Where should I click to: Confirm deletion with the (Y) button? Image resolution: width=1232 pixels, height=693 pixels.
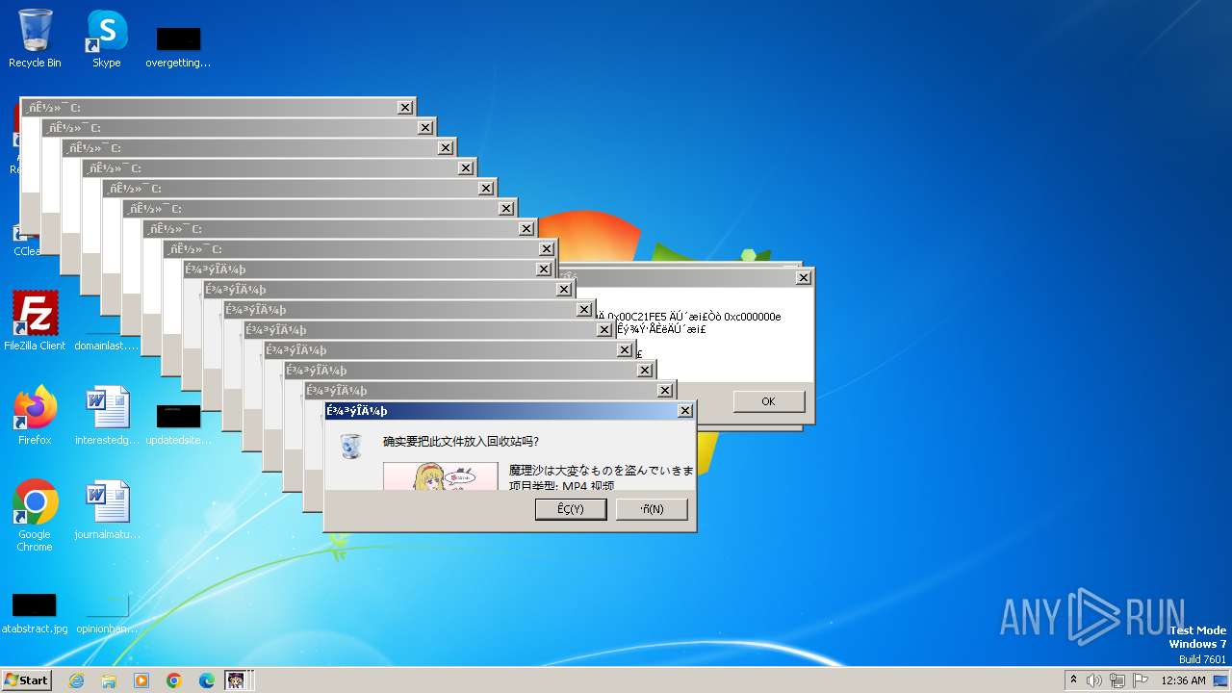[571, 509]
